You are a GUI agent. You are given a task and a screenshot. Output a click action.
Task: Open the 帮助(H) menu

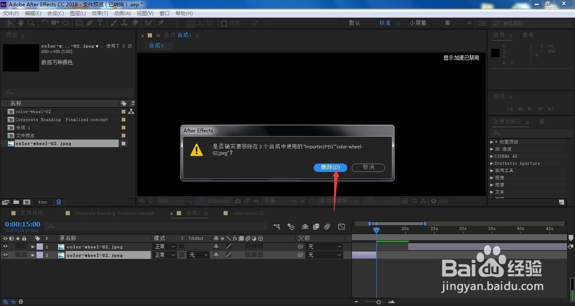184,13
